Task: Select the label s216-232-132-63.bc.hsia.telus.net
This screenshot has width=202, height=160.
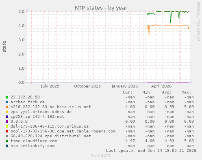Action: pyautogui.click(x=51, y=107)
